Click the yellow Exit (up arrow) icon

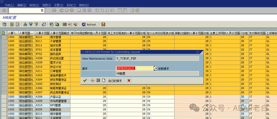point(67,10)
